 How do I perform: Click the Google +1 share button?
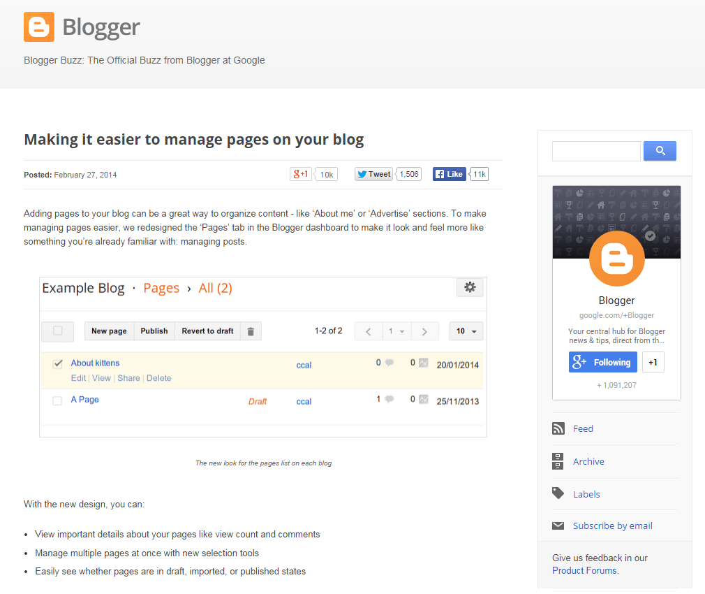coord(301,174)
